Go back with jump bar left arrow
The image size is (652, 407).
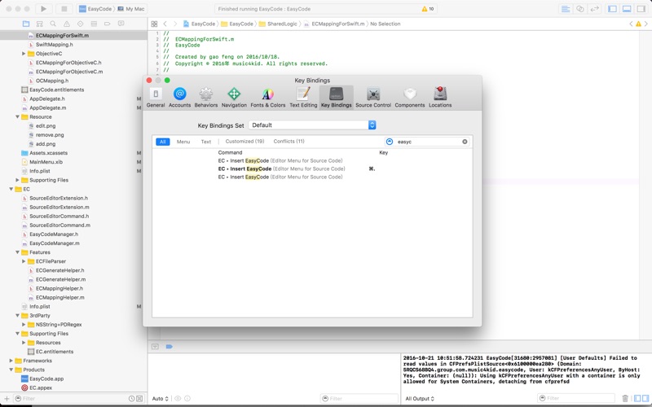click(x=165, y=24)
